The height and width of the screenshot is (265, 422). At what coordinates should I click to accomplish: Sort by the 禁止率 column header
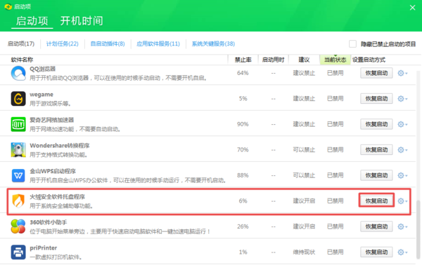pyautogui.click(x=243, y=60)
